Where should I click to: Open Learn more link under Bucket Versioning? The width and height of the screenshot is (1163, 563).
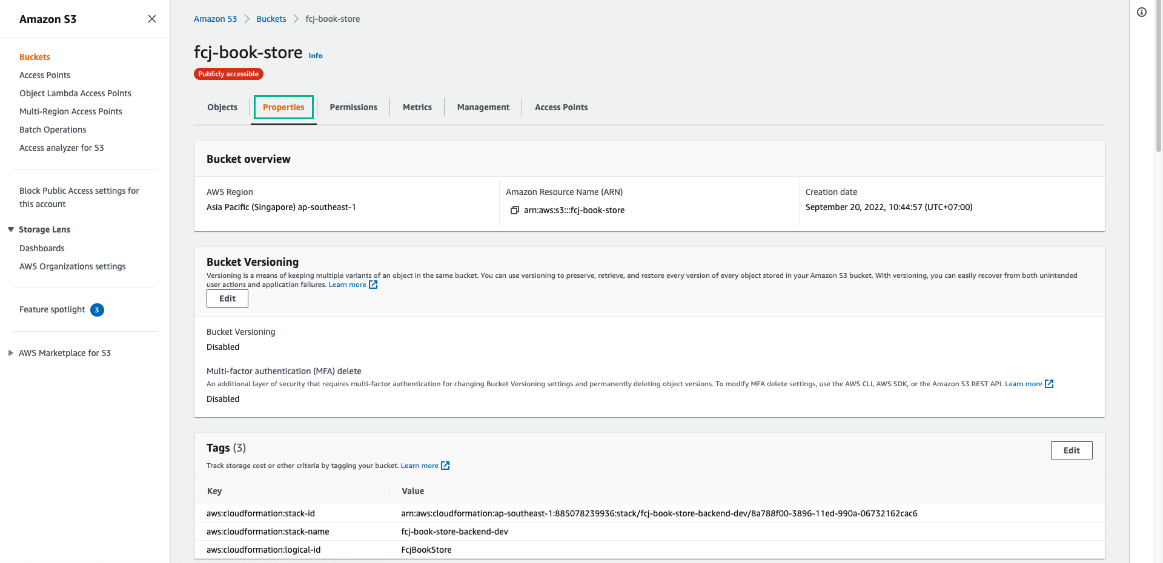click(x=347, y=285)
